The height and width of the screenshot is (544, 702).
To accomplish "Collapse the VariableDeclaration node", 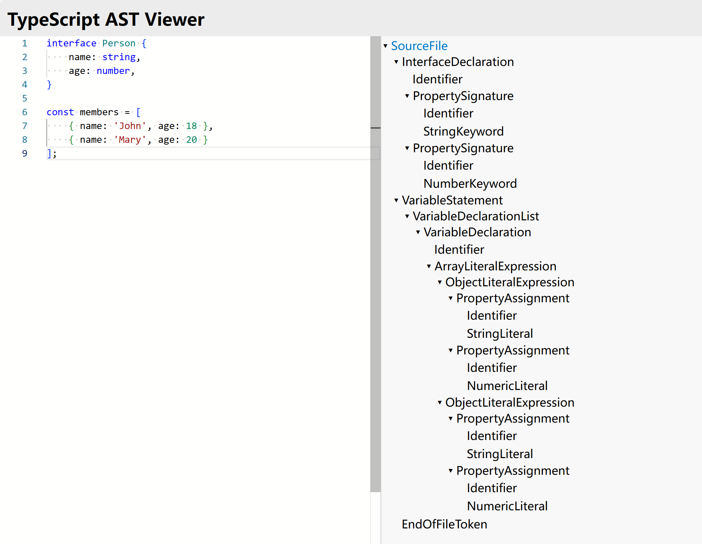I will click(x=418, y=232).
